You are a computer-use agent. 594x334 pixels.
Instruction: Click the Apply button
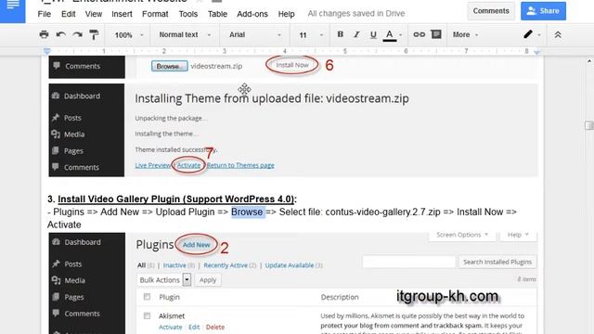pos(208,280)
